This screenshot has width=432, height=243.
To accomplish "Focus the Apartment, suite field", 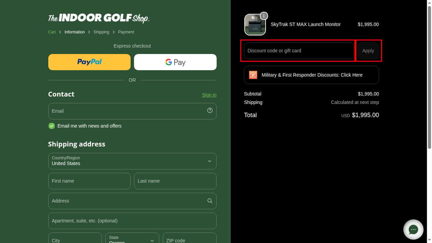I will [132, 220].
